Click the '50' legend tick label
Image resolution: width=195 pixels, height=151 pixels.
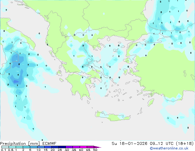95,150
